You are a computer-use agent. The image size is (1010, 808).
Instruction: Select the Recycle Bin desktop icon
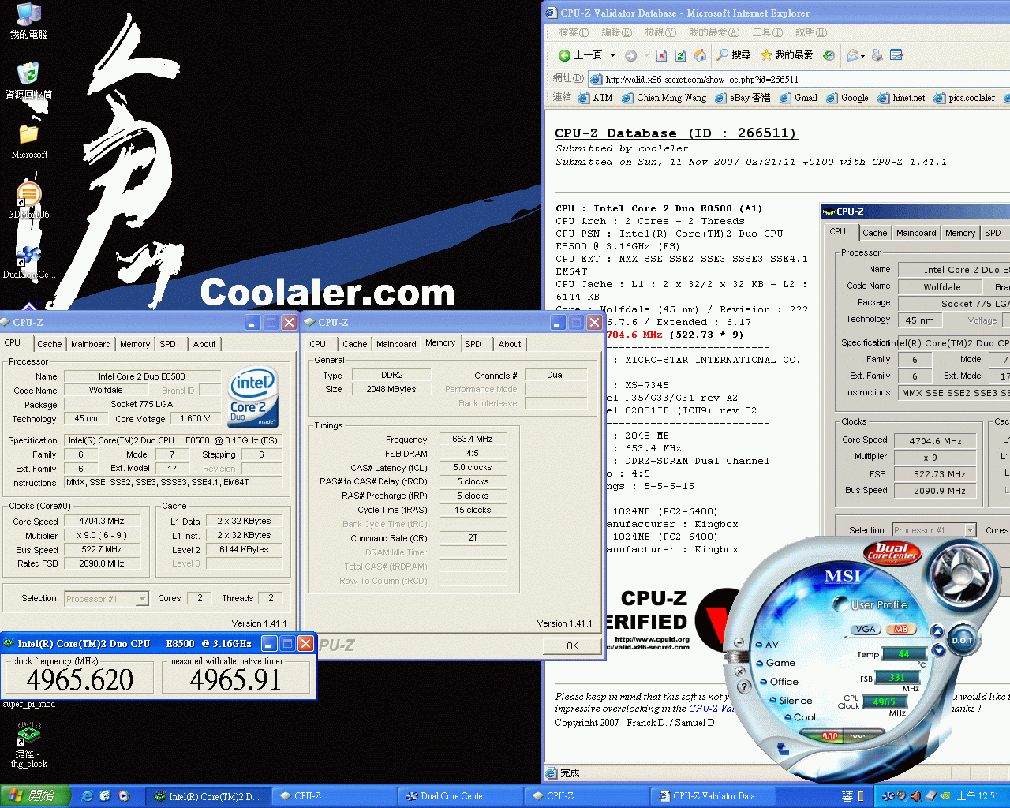pyautogui.click(x=28, y=80)
